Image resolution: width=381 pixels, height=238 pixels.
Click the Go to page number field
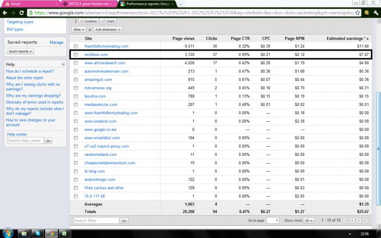(x=272, y=221)
